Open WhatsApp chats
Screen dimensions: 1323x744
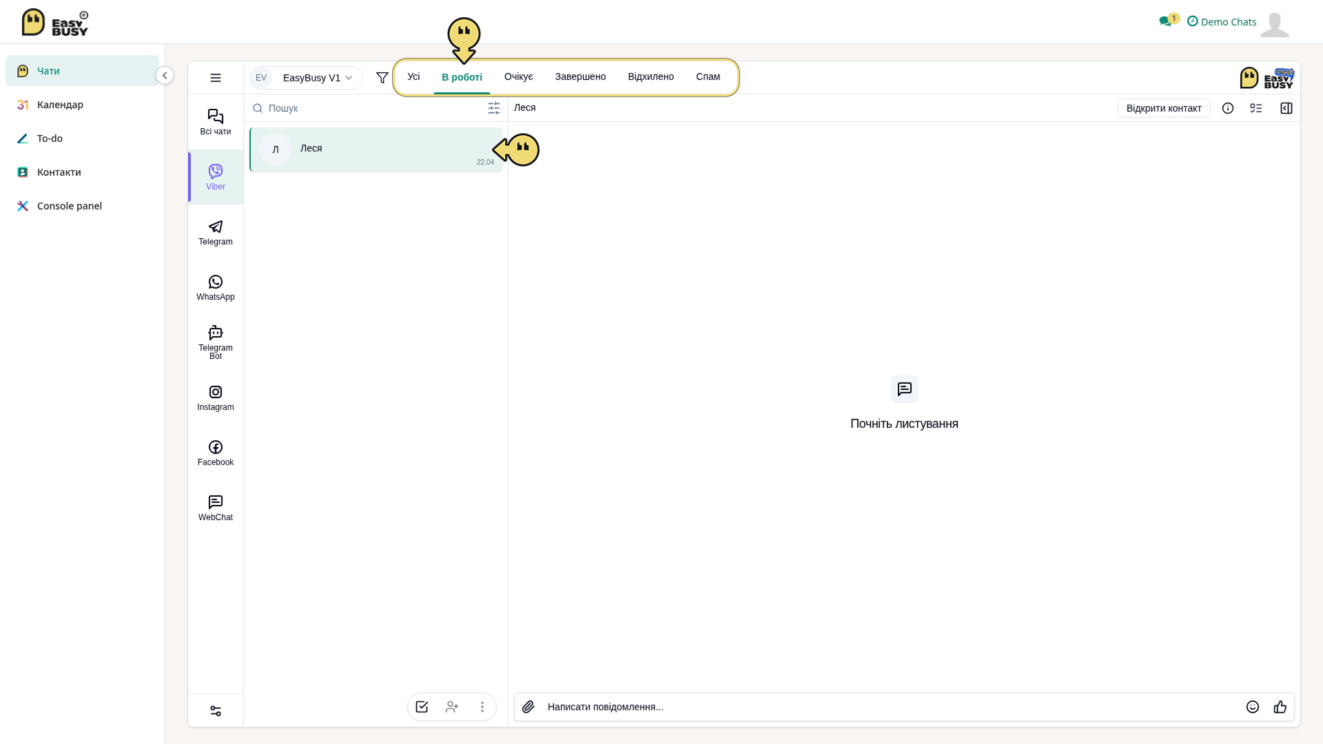[x=216, y=287]
